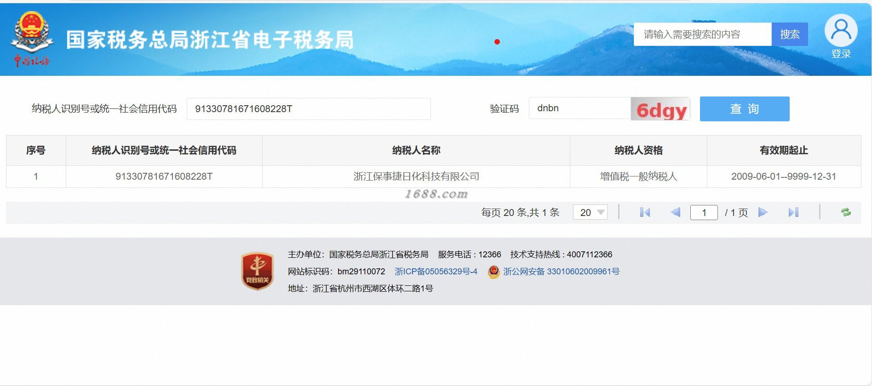Viewport: 872px width, 386px height.
Task: Click the 有效期起止 column header
Action: [x=784, y=150]
